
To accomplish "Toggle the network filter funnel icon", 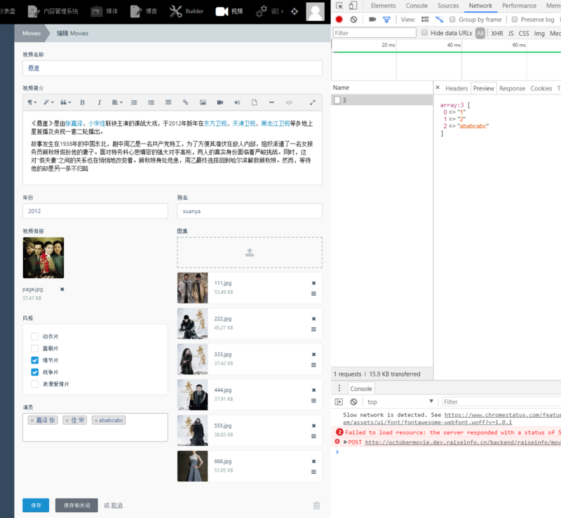I will click(x=386, y=20).
